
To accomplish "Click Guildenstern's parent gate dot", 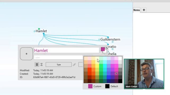I will tap(108, 37).
